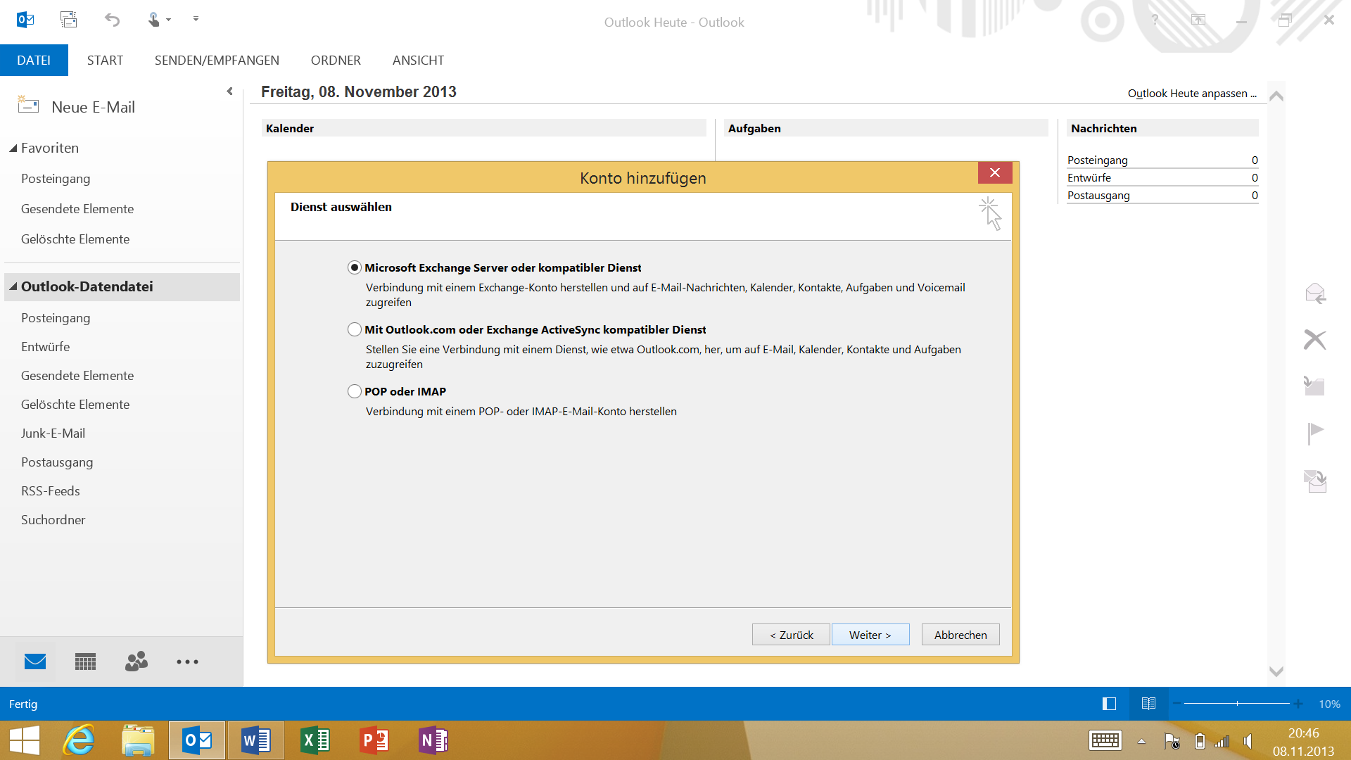Open Word from the Windows taskbar

255,740
